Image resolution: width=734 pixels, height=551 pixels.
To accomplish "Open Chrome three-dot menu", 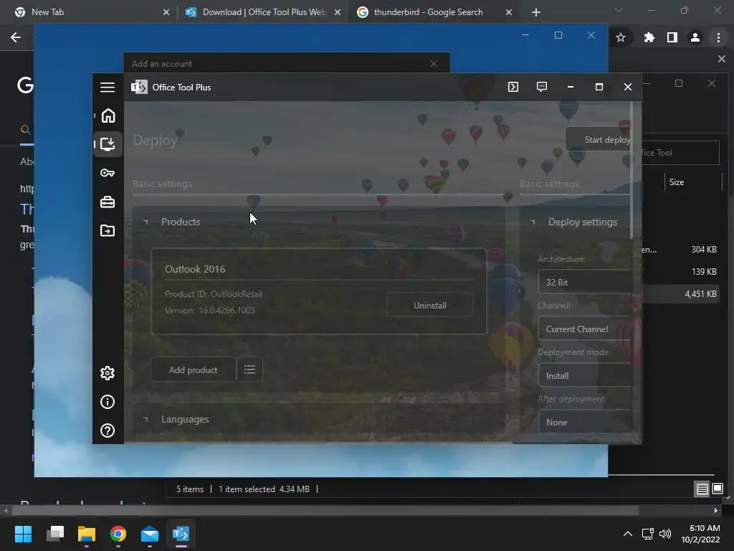I will coord(718,37).
